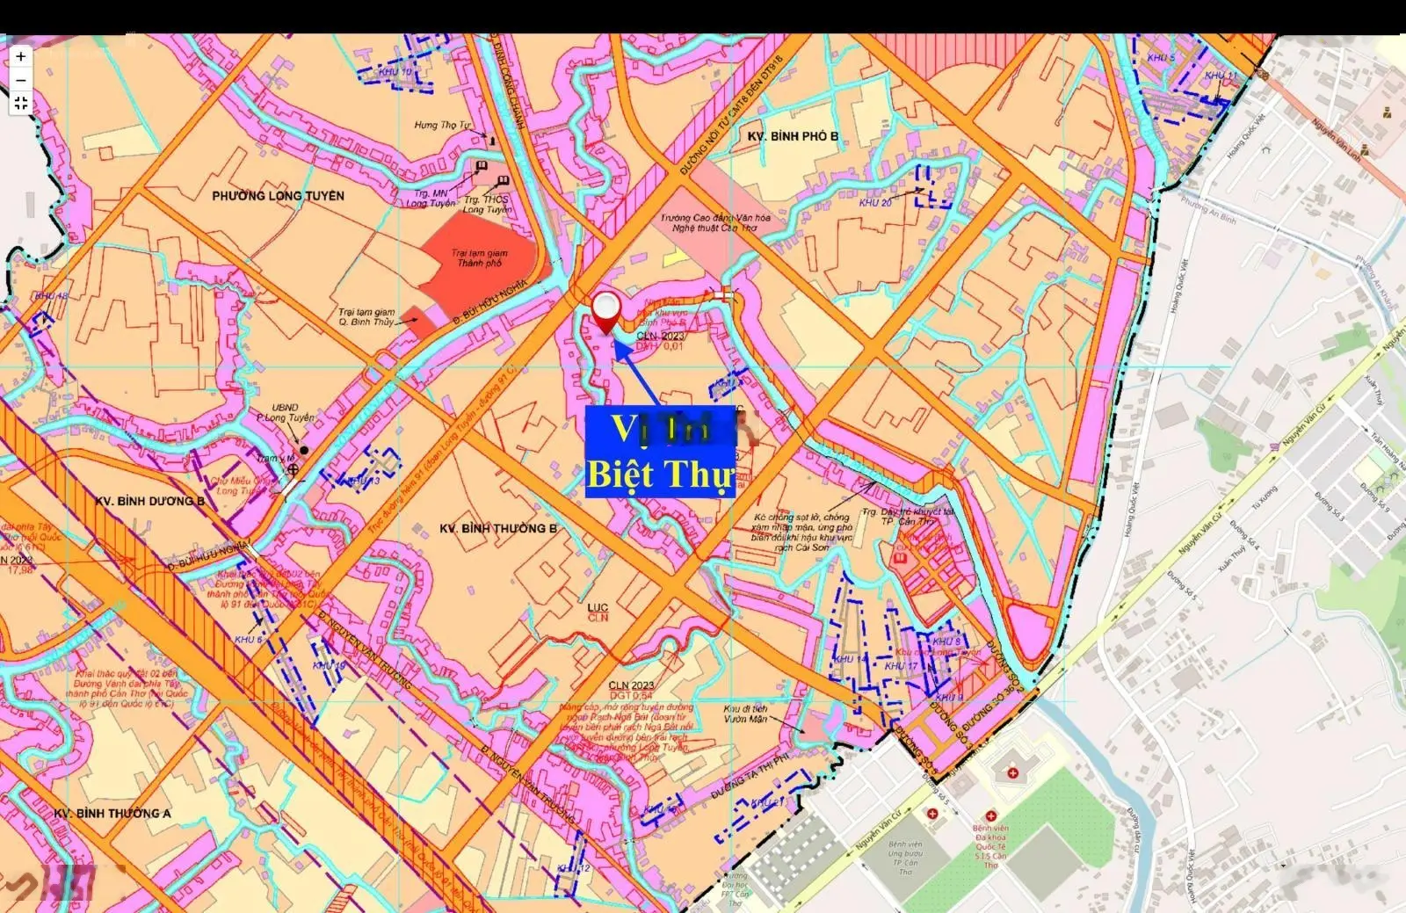
Task: Click the Bệnh viện Đa khoa Quốc tế S.I.S label
Action: [x=991, y=846]
